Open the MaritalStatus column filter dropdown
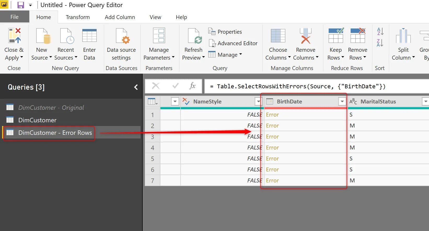 click(x=426, y=101)
